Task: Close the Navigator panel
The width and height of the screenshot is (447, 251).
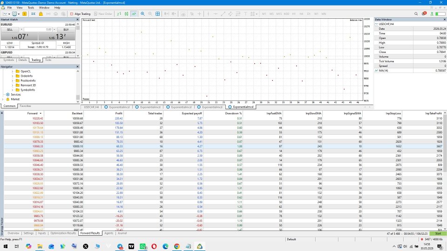Action: pyautogui.click(x=77, y=66)
